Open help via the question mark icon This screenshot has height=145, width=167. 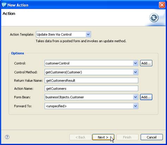click(x=7, y=137)
